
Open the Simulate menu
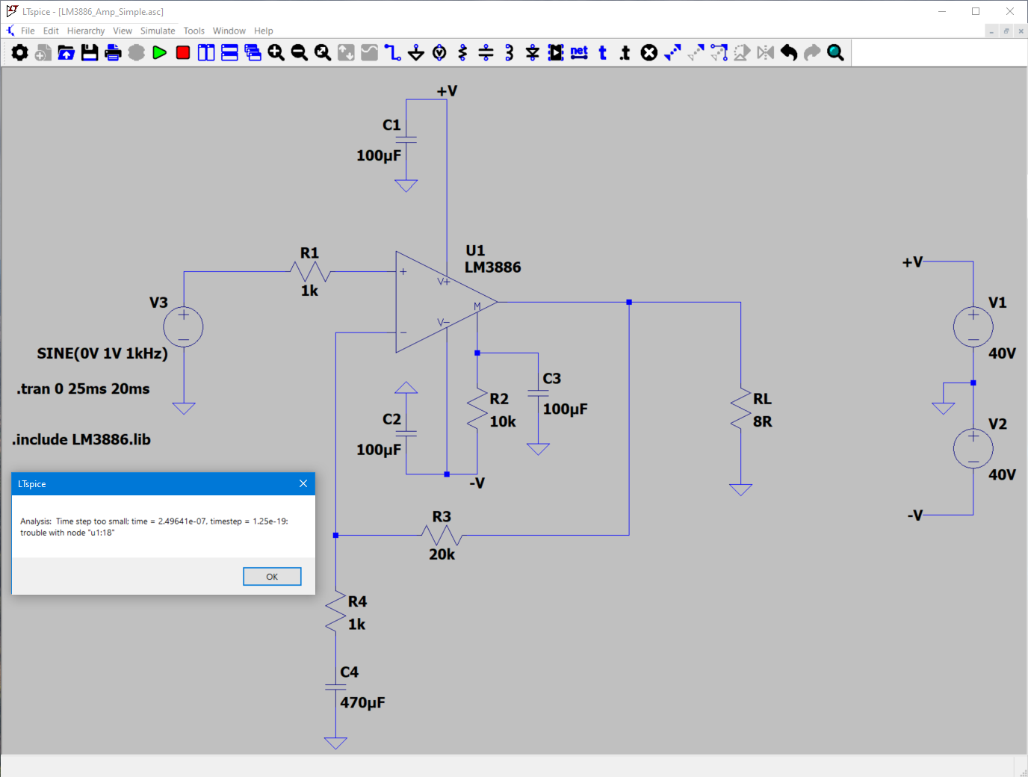(158, 31)
